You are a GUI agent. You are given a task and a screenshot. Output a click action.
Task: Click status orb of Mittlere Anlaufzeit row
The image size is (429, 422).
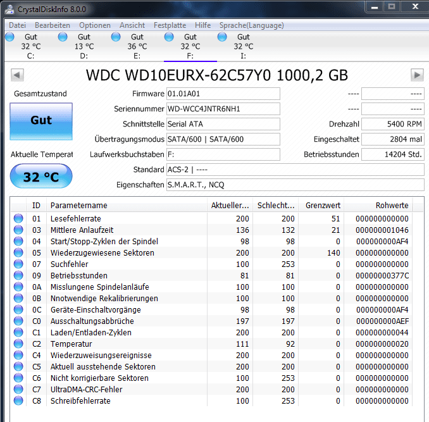(x=18, y=230)
